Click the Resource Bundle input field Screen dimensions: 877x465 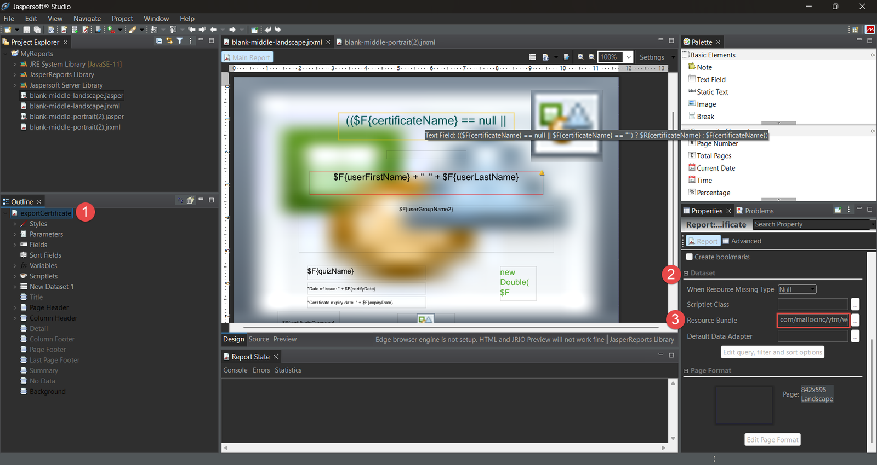pyautogui.click(x=813, y=320)
